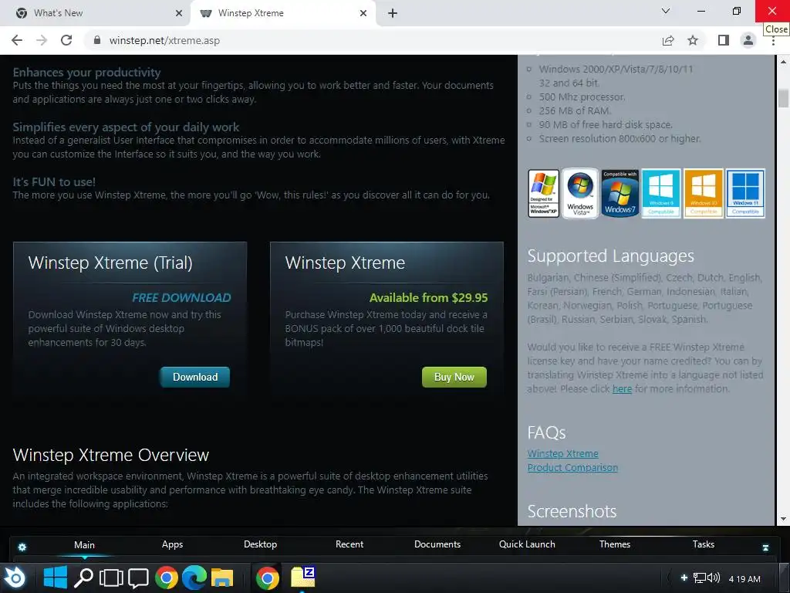This screenshot has width=790, height=593.
Task: Switch to the Quick Launch shelf tab
Action: [x=527, y=544]
